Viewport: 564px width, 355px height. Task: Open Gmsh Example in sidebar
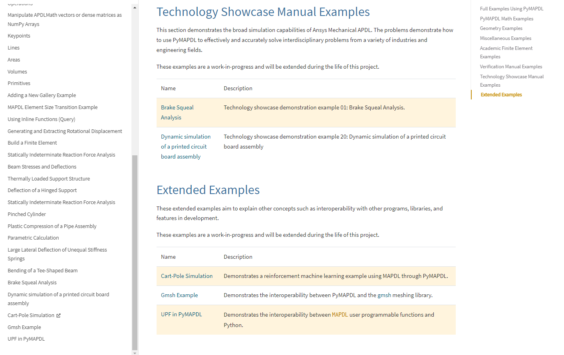24,327
